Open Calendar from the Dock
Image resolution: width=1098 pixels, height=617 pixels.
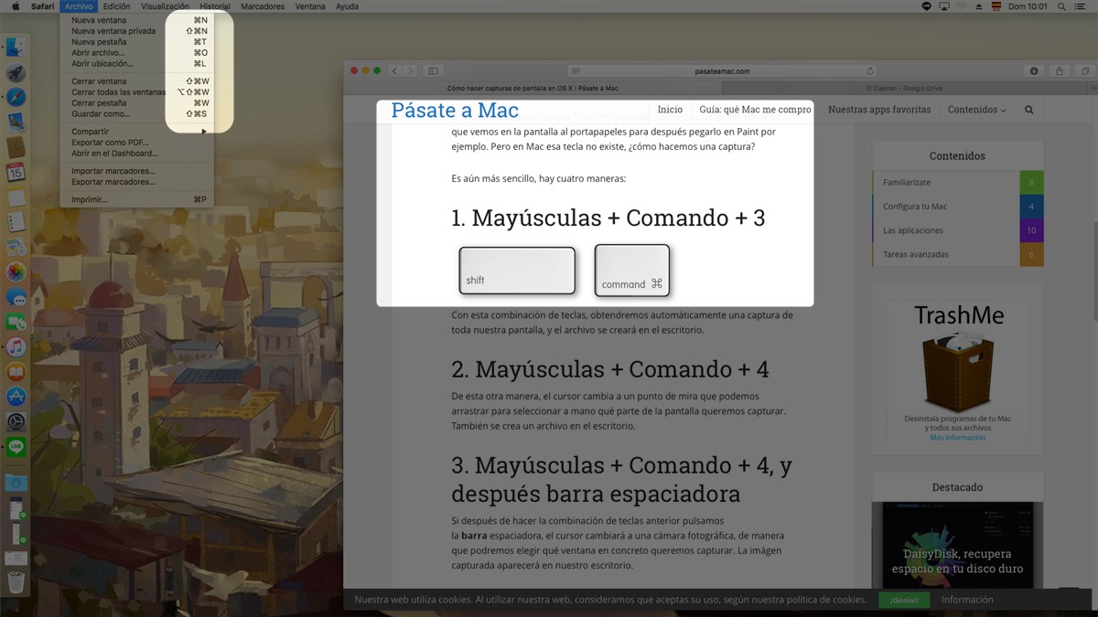coord(16,173)
